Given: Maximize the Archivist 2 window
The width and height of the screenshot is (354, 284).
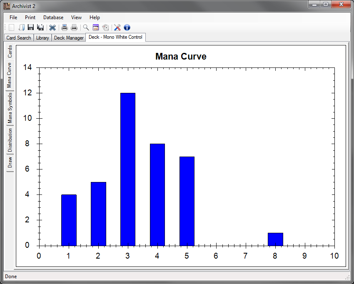Looking at the screenshot, I should (x=326, y=4).
